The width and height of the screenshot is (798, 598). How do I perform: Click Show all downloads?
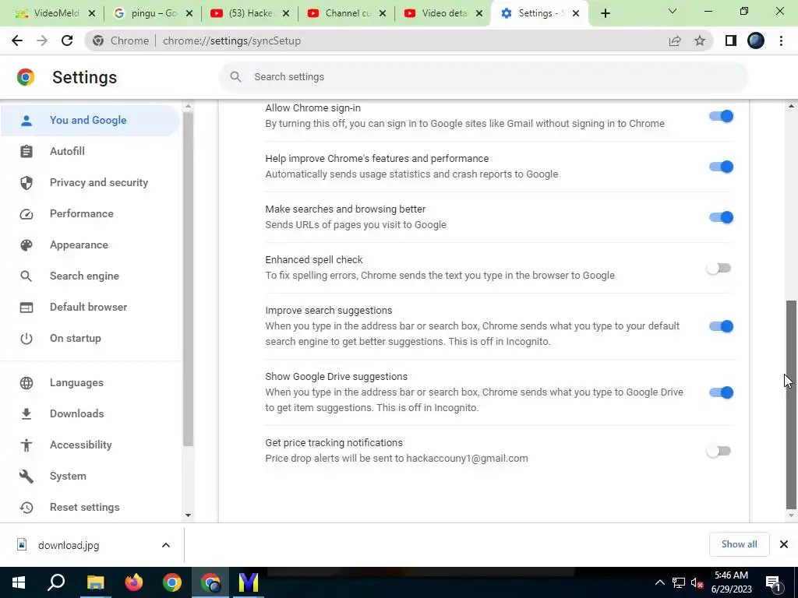click(739, 544)
